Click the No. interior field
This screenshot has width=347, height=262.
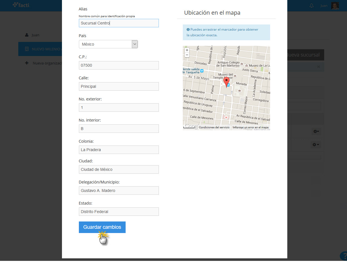coord(119,129)
